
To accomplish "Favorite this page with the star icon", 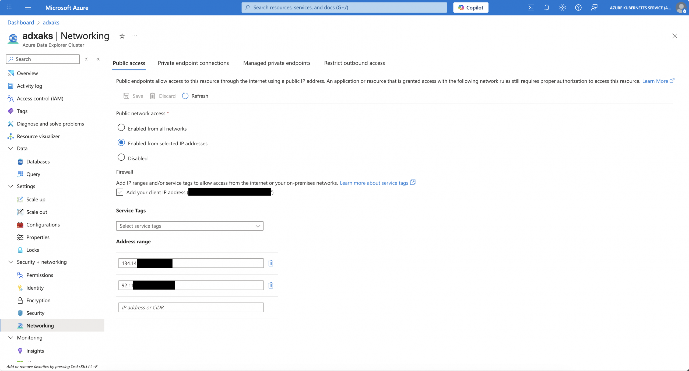I will [x=122, y=36].
